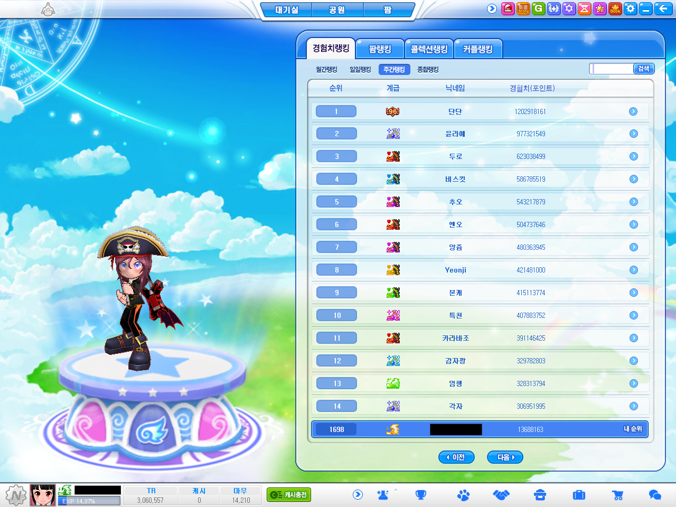676x507 pixels.
Task: Click the green 캐시충전 button
Action: coord(289,495)
